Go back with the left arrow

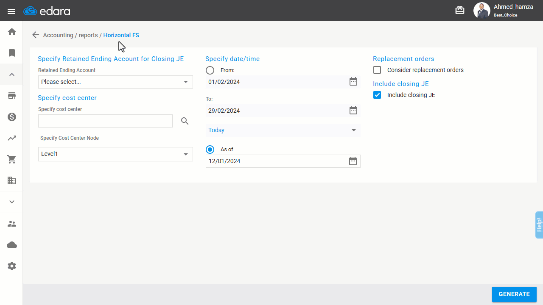[36, 35]
